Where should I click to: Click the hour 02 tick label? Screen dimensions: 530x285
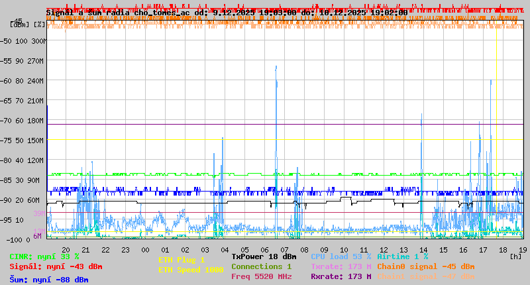(x=185, y=250)
